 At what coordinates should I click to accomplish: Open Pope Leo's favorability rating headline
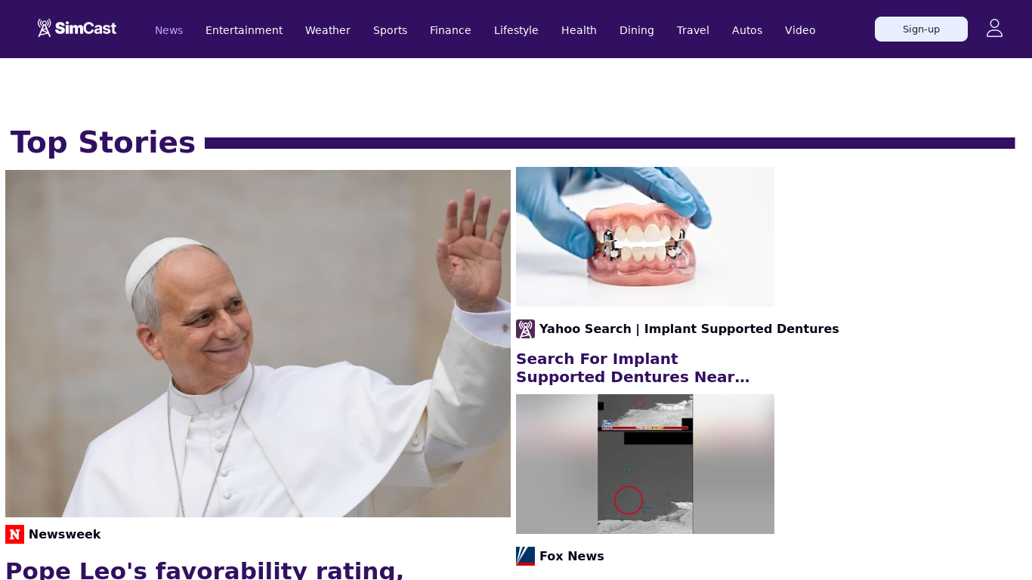pos(205,569)
